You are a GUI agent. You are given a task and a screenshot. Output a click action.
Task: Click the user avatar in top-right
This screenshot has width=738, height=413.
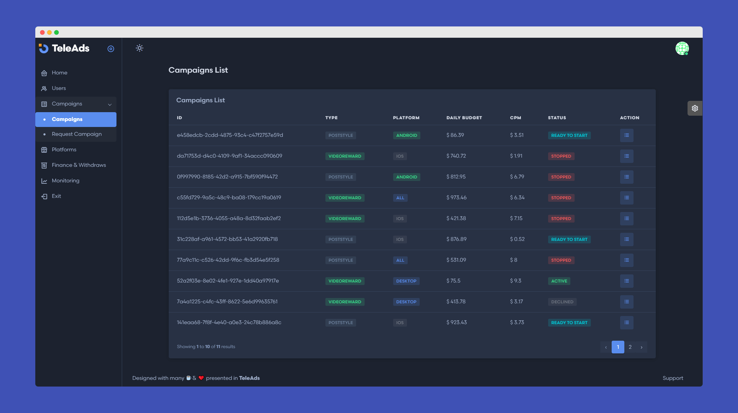click(682, 48)
